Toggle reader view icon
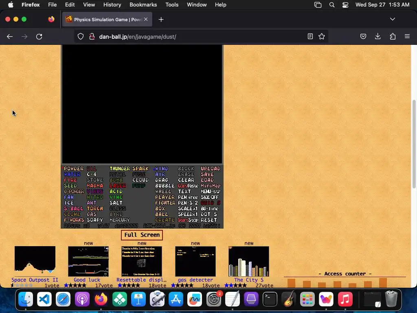Image resolution: width=417 pixels, height=313 pixels. pos(310,36)
